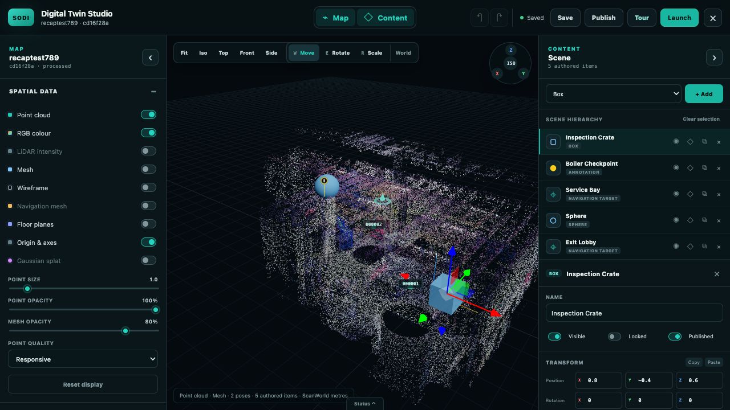
Task: Turn off RGB colour toggle
Action: (x=148, y=133)
